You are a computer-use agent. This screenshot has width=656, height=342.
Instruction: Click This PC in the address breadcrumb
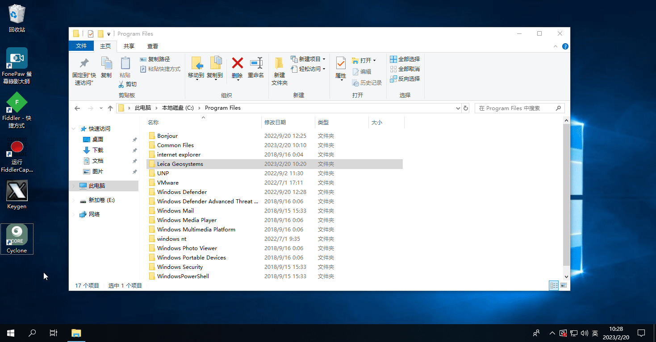[x=143, y=108]
